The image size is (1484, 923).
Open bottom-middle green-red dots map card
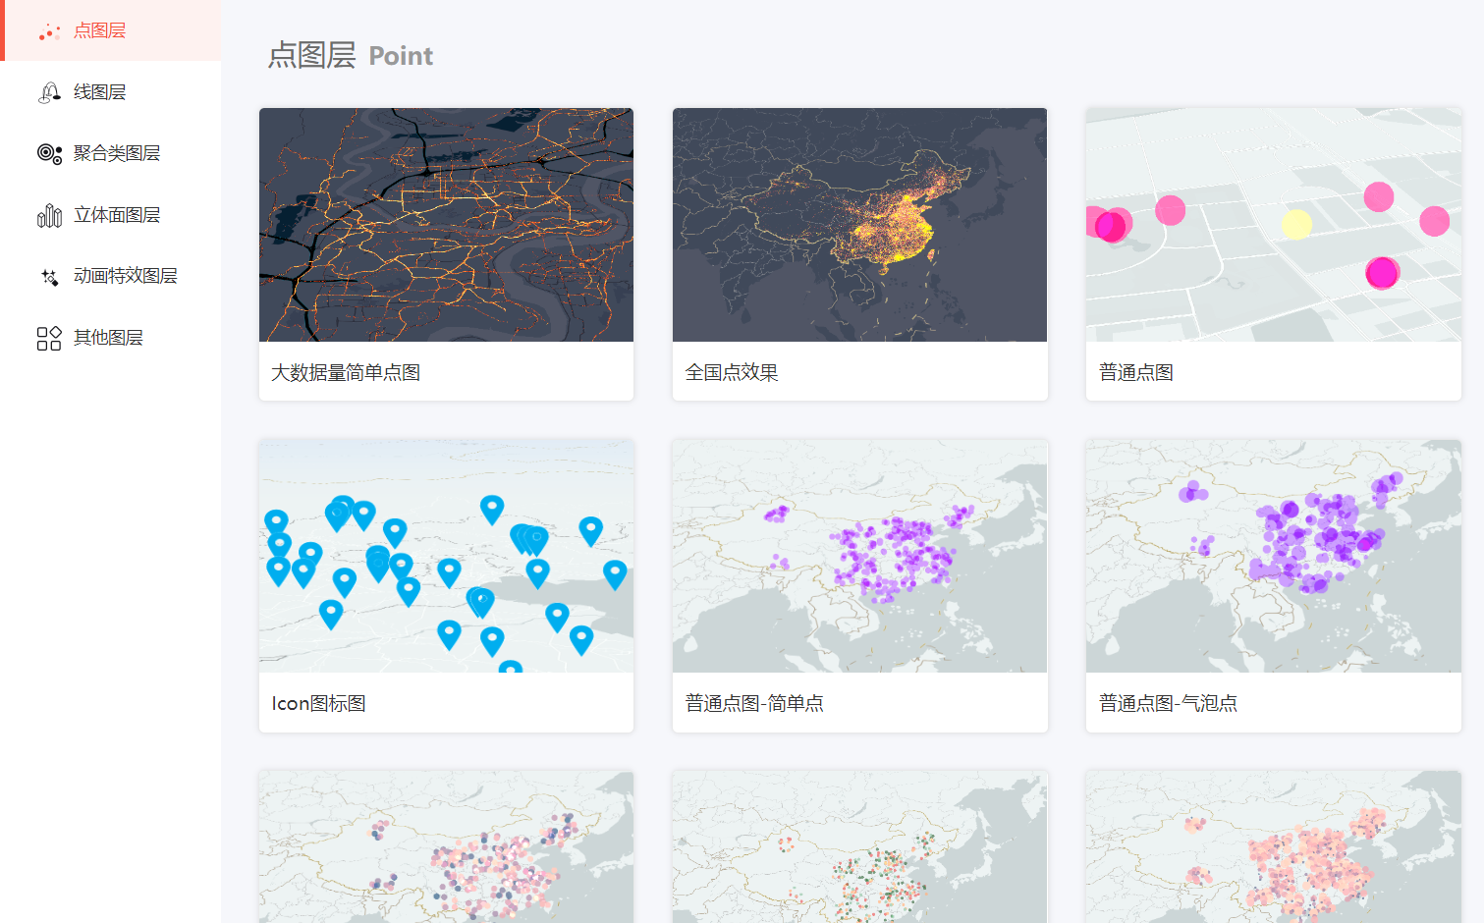pyautogui.click(x=859, y=846)
